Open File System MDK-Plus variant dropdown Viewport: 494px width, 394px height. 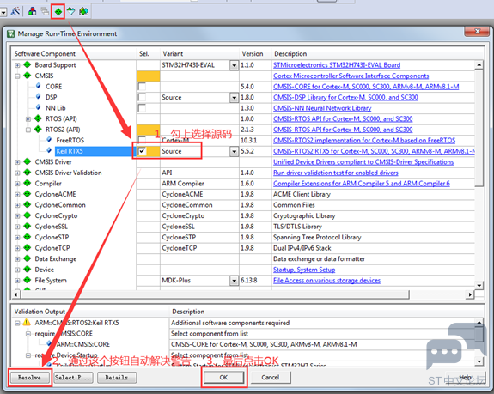pyautogui.click(x=234, y=281)
